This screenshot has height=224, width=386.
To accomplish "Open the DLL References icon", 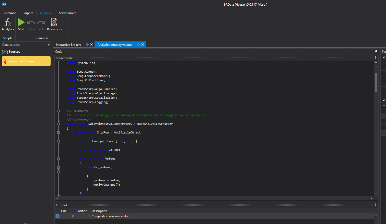I will click(54, 22).
